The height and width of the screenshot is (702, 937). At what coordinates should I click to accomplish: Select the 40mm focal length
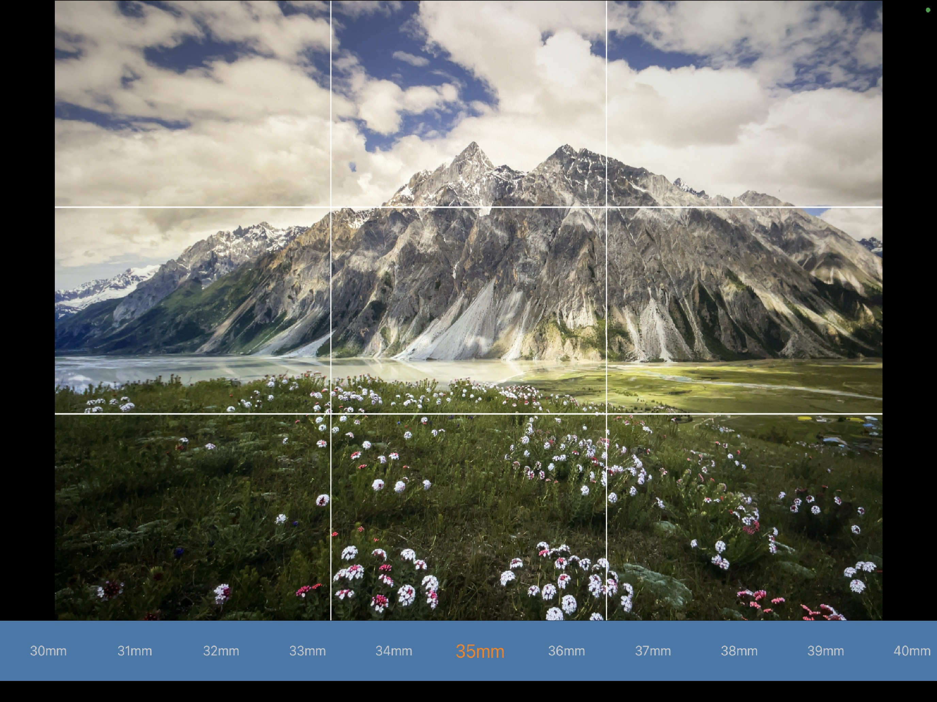(912, 651)
